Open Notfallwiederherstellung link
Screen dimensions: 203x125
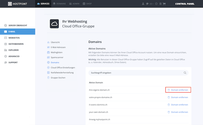[x=62, y=73]
